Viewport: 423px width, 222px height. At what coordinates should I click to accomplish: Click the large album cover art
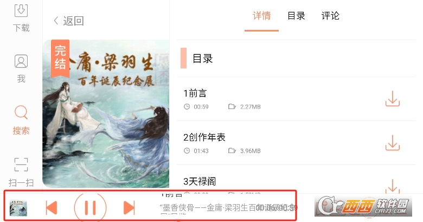(106, 113)
